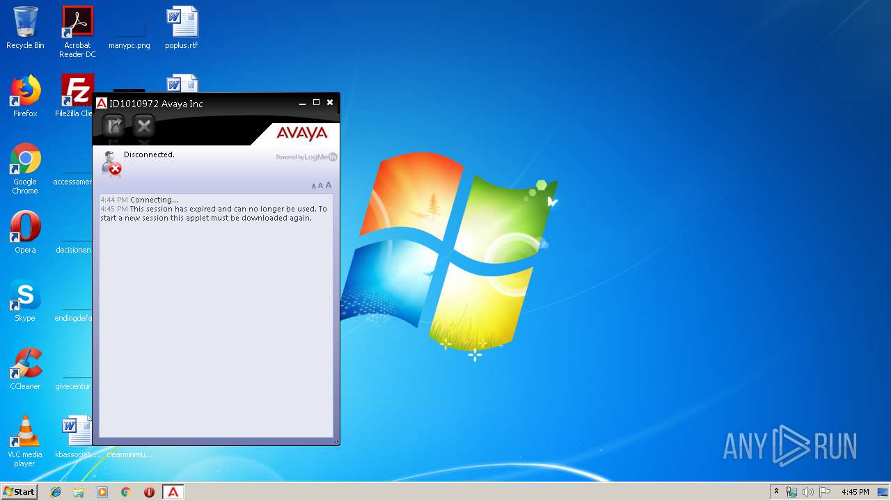Click the Avaya icon in the title bar

pos(102,103)
